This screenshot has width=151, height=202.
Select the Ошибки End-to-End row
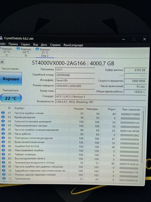tap(71, 147)
